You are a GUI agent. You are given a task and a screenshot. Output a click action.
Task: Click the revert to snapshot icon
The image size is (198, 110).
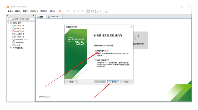point(78,11)
